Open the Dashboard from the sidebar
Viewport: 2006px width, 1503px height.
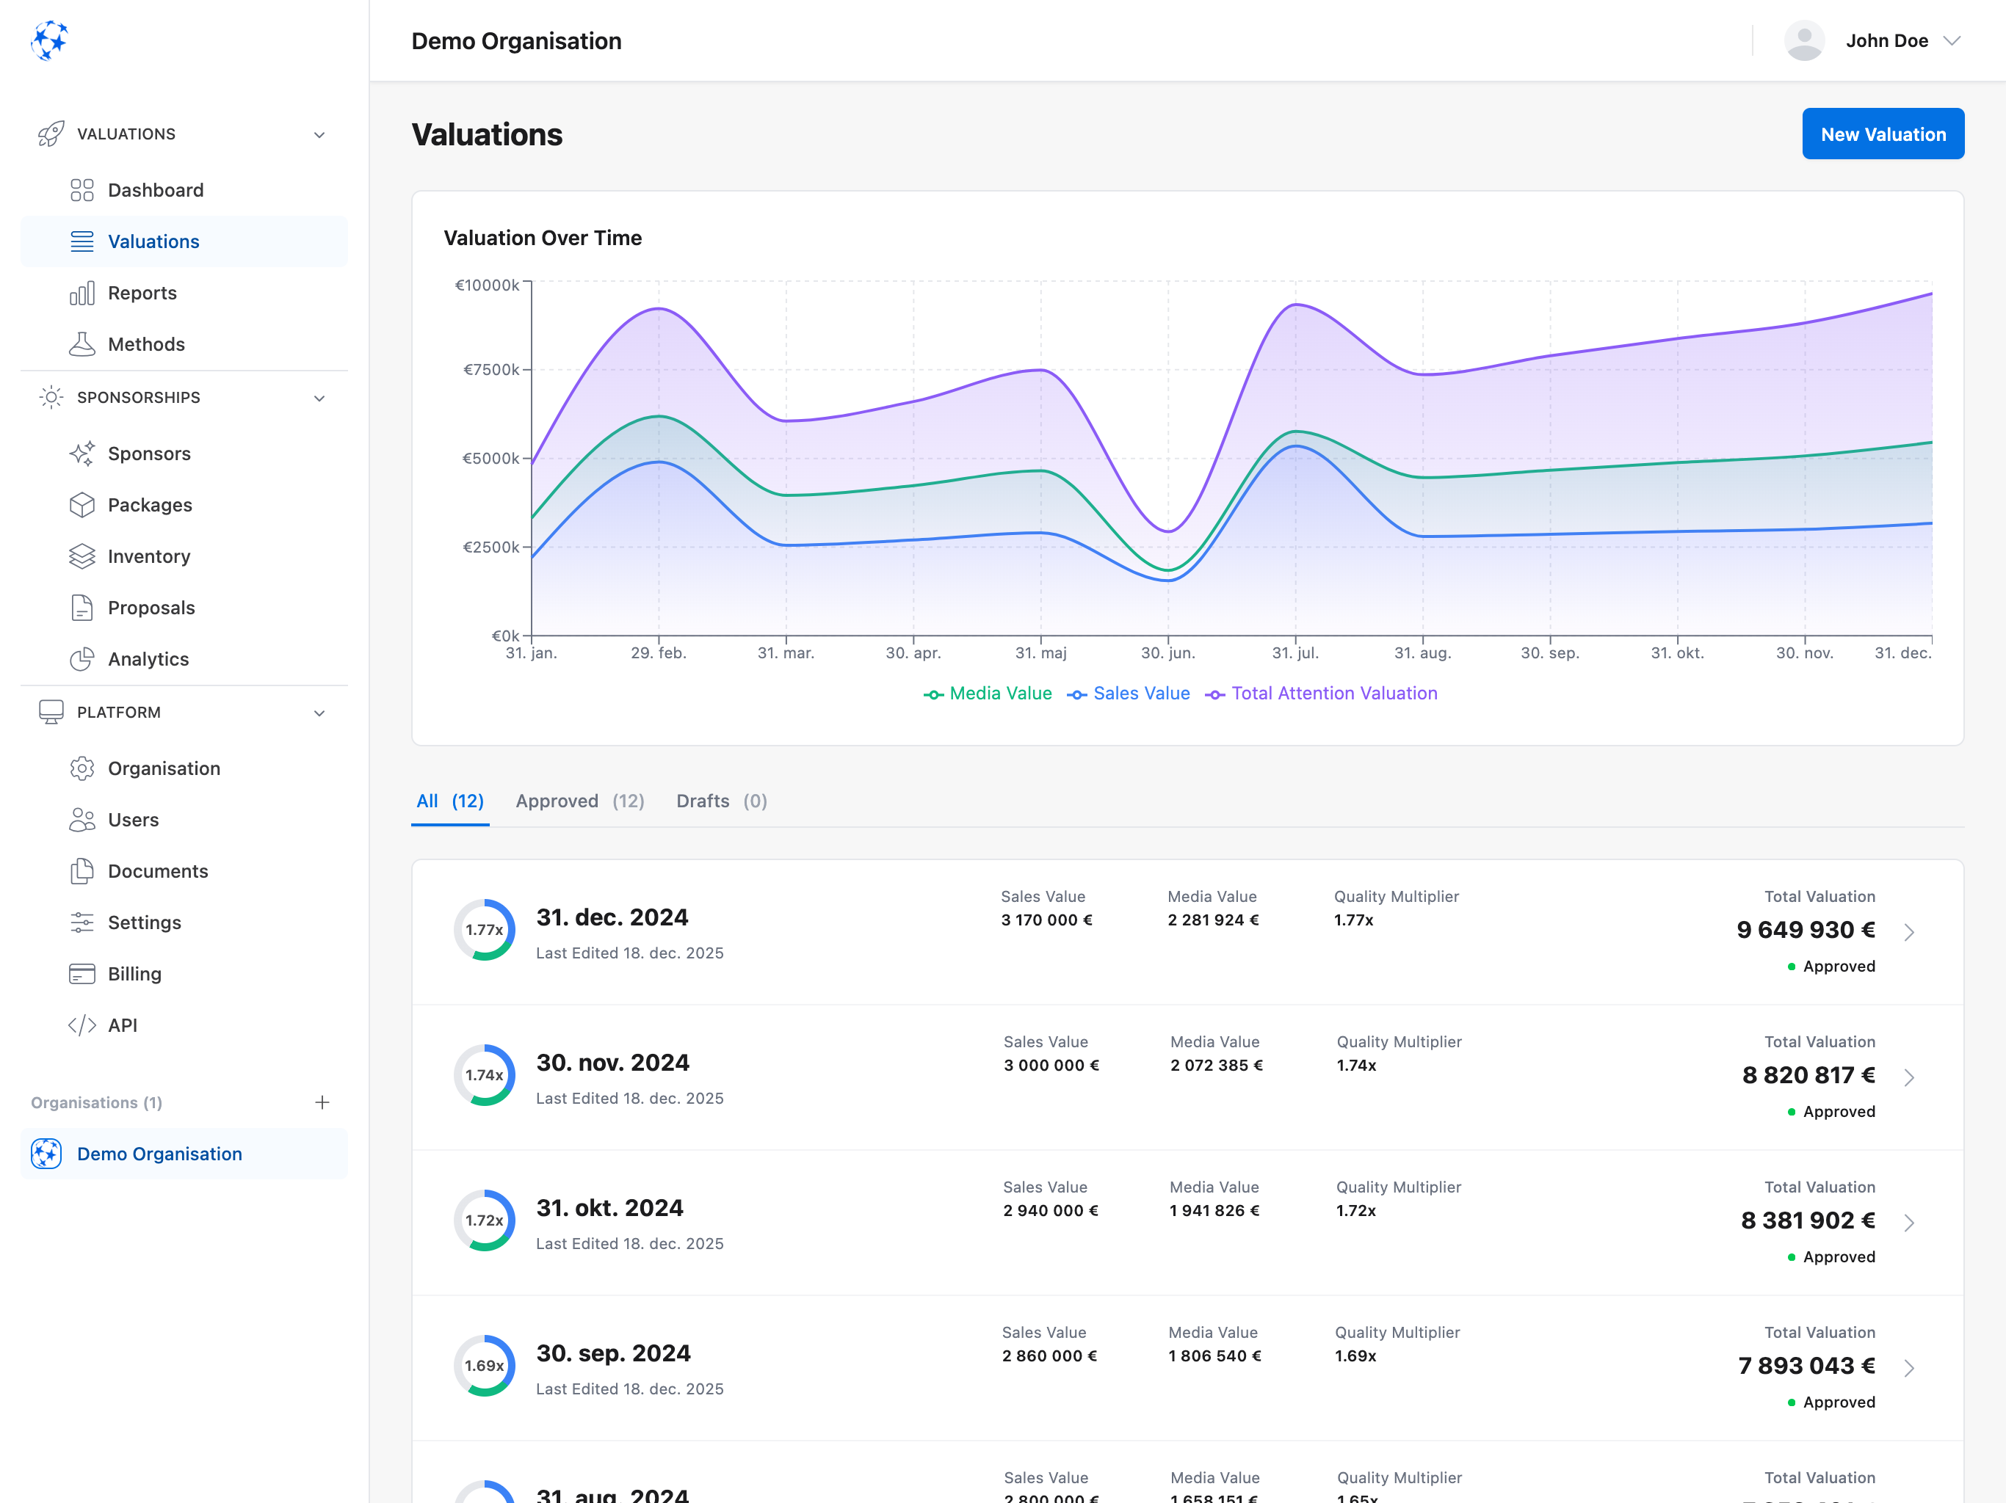tap(155, 189)
